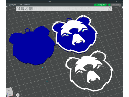Click the Add plate grid icon
129x97 pixels.
[x=23, y=9]
